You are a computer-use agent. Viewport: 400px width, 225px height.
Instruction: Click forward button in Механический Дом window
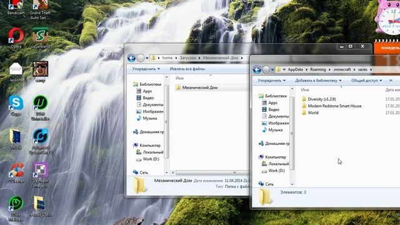[140, 58]
